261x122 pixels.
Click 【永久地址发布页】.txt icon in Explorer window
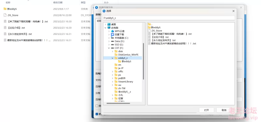pyautogui.click(x=5, y=34)
